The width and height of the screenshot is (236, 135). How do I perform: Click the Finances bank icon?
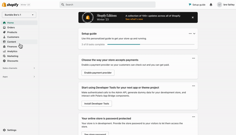point(4,47)
